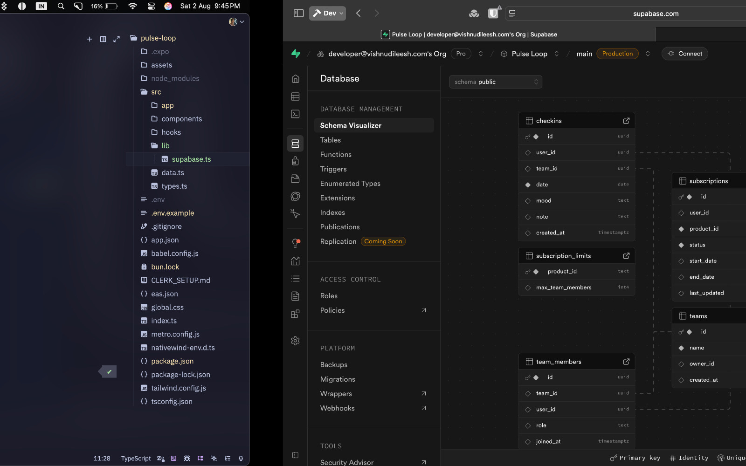The height and width of the screenshot is (466, 746).
Task: Open the SQL Editor sidebar icon
Action: (295, 114)
